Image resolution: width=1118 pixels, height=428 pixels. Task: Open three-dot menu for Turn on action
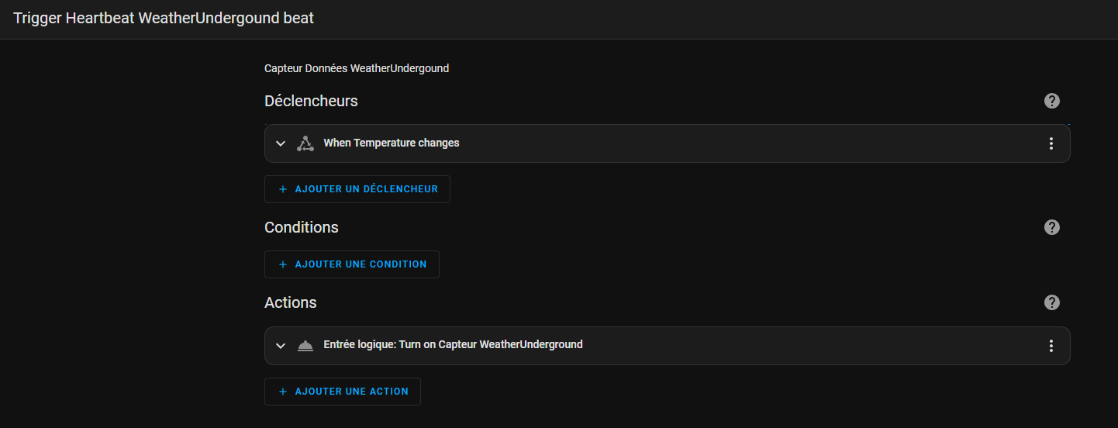[1051, 346]
